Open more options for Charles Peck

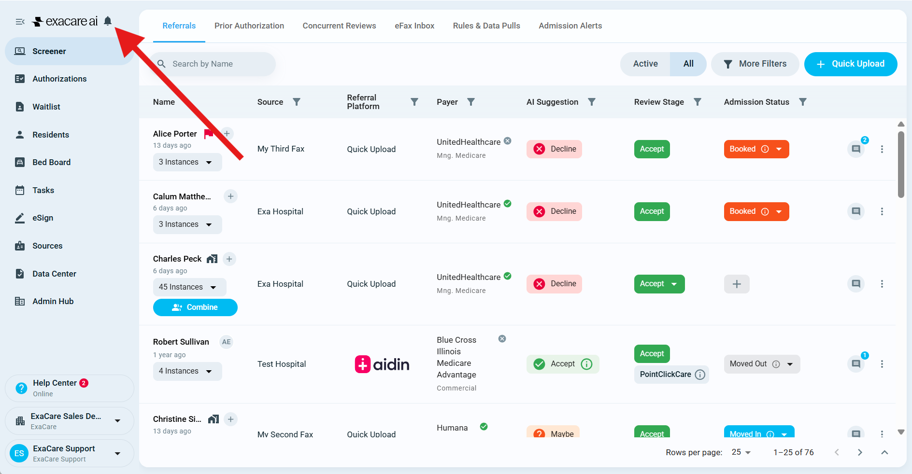882,284
